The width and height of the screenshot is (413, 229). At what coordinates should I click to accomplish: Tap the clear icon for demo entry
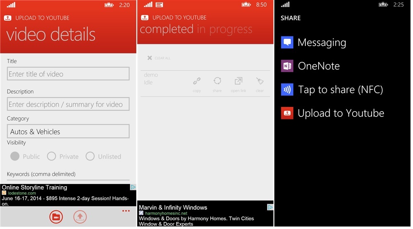click(260, 82)
